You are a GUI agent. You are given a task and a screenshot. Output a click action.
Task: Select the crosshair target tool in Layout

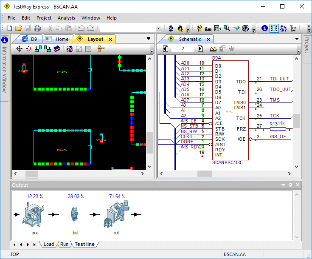19,48
